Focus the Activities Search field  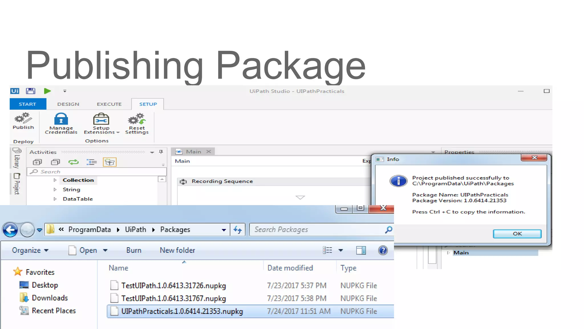click(x=97, y=172)
